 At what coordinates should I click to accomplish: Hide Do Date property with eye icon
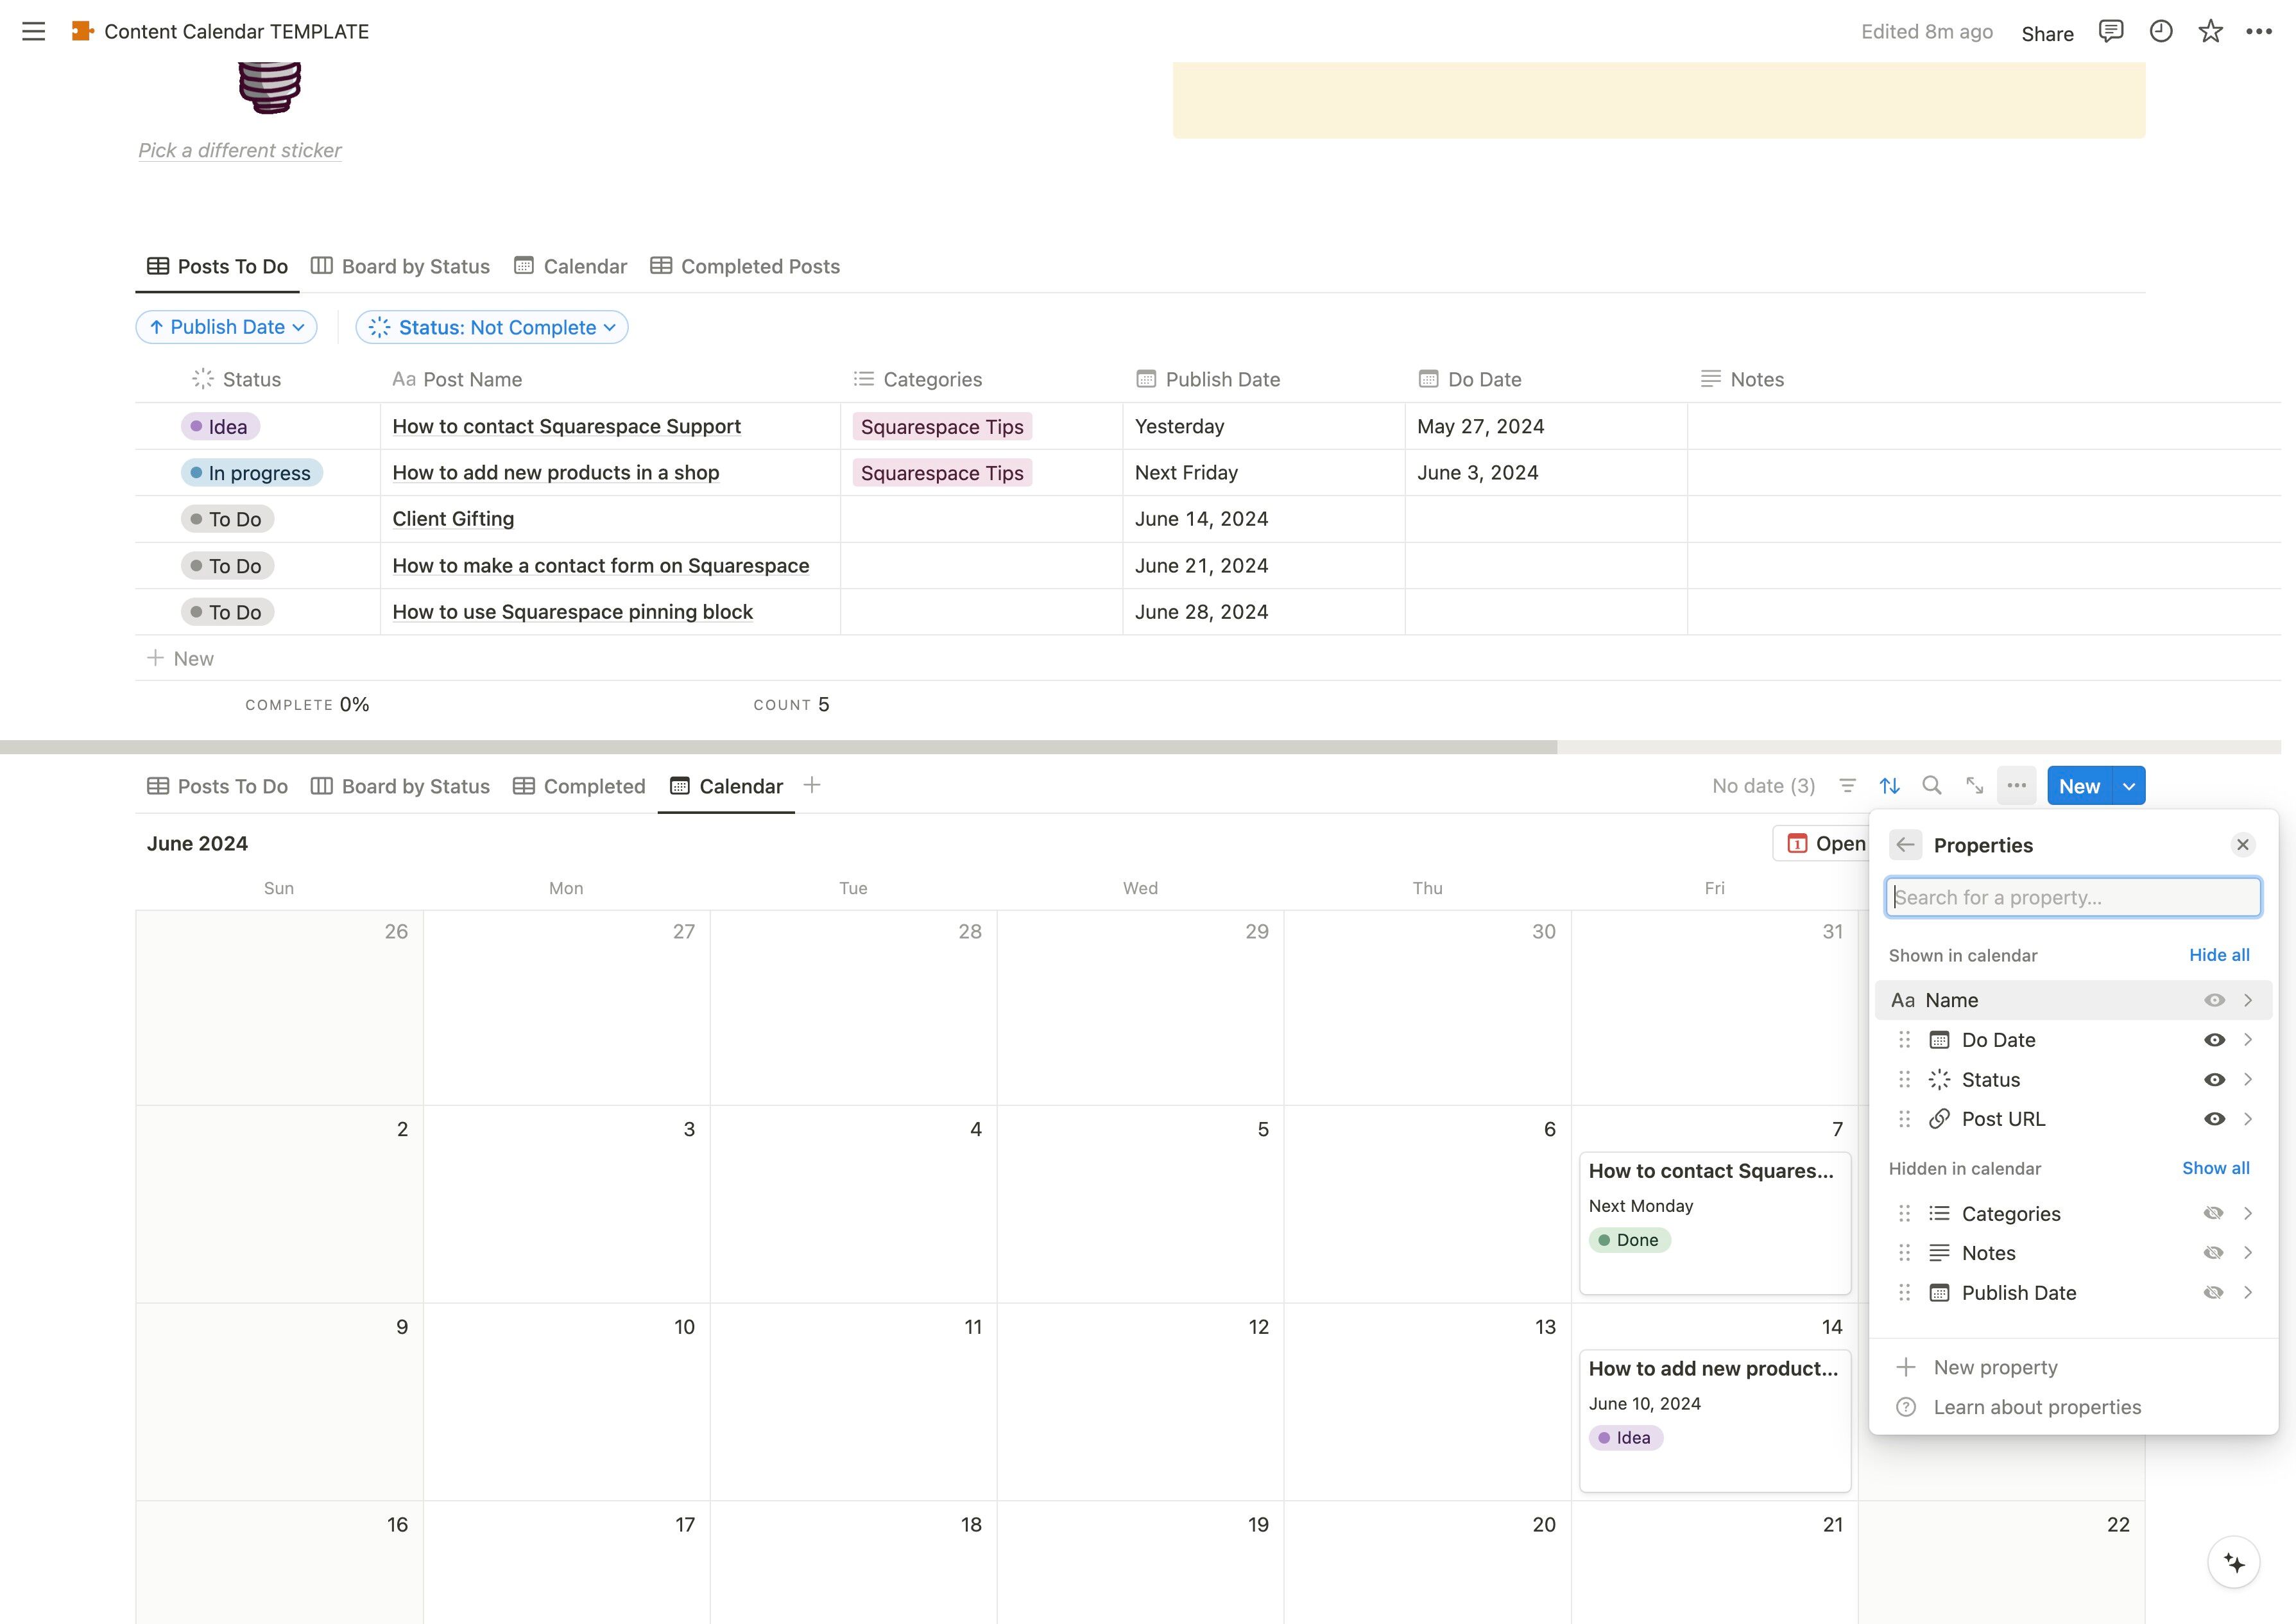pyautogui.click(x=2214, y=1041)
